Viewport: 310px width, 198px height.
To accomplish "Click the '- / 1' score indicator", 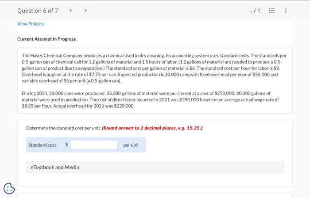I will pos(255,11).
